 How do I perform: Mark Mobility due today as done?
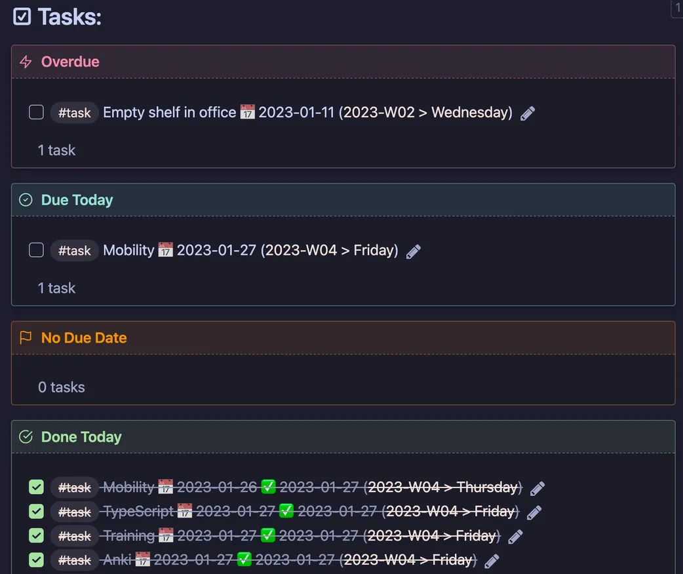click(36, 250)
